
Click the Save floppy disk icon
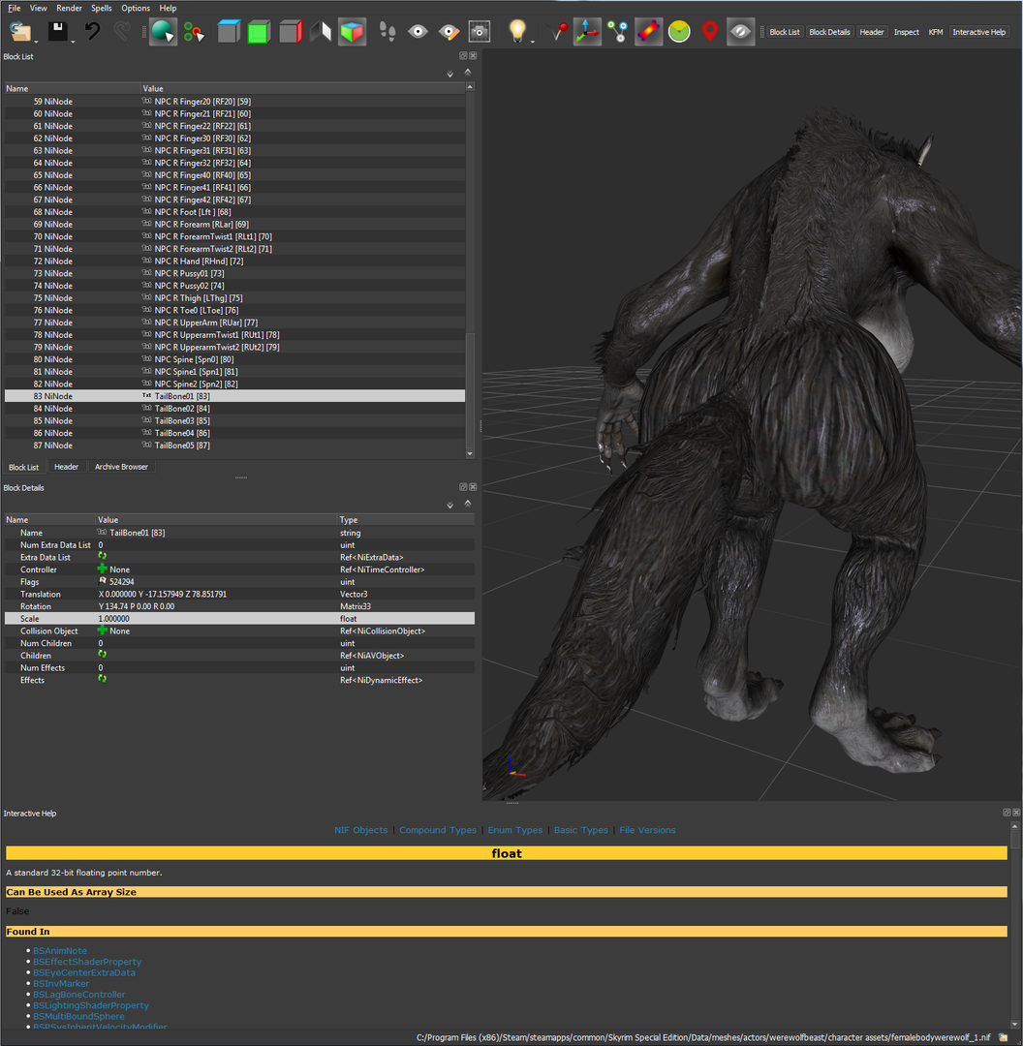(x=57, y=31)
